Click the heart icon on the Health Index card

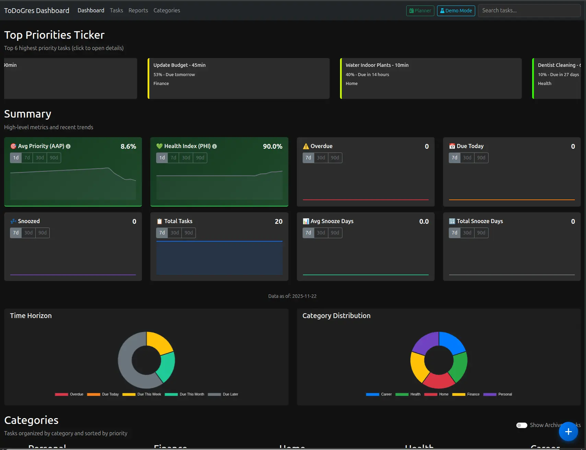coord(159,146)
